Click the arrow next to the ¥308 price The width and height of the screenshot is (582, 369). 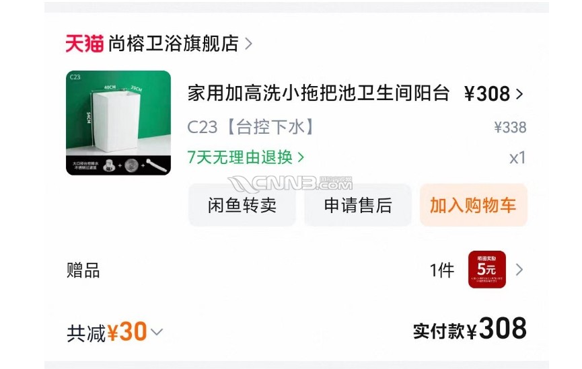coord(519,94)
